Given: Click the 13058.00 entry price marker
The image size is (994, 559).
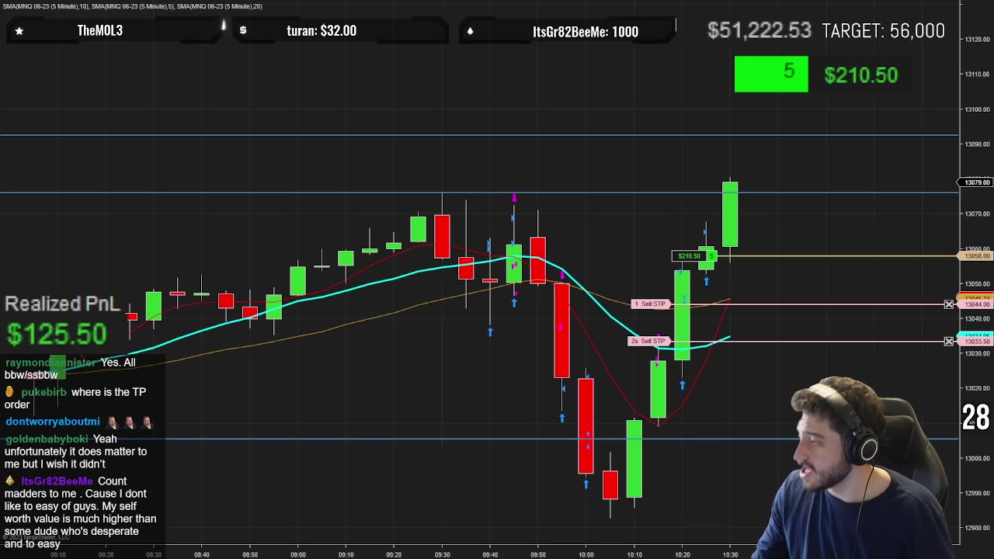Looking at the screenshot, I should click(976, 255).
